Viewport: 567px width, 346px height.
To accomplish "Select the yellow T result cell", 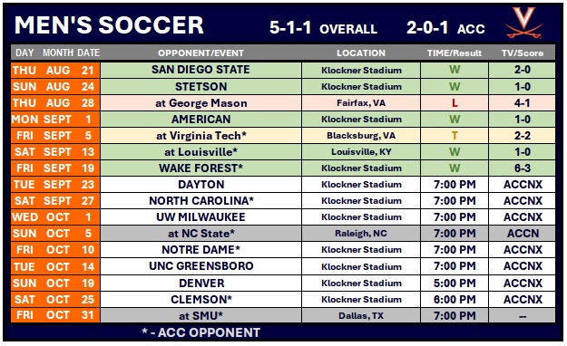I will (x=455, y=136).
